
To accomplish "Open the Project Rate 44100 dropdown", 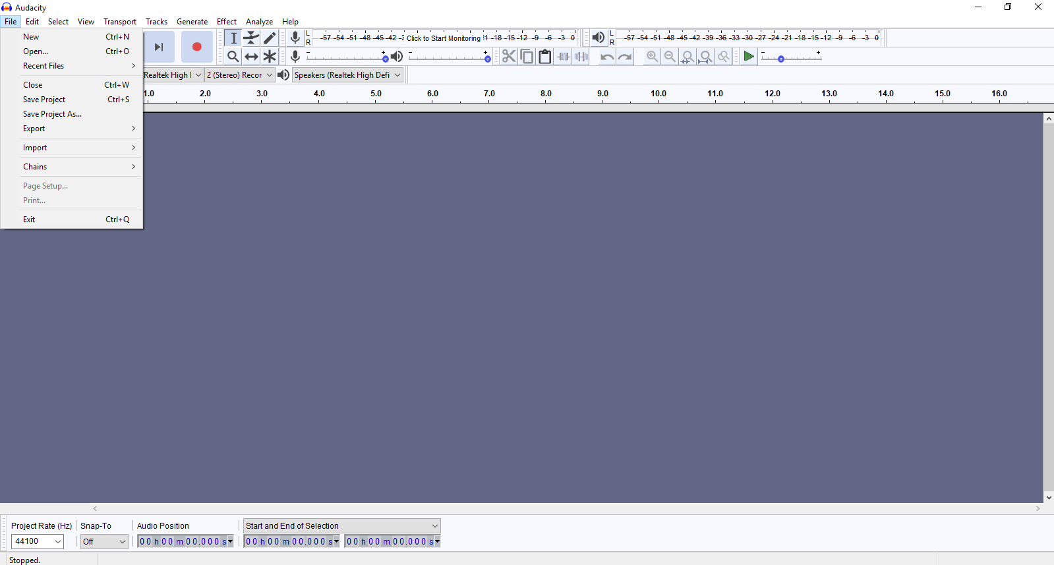I will click(x=38, y=541).
